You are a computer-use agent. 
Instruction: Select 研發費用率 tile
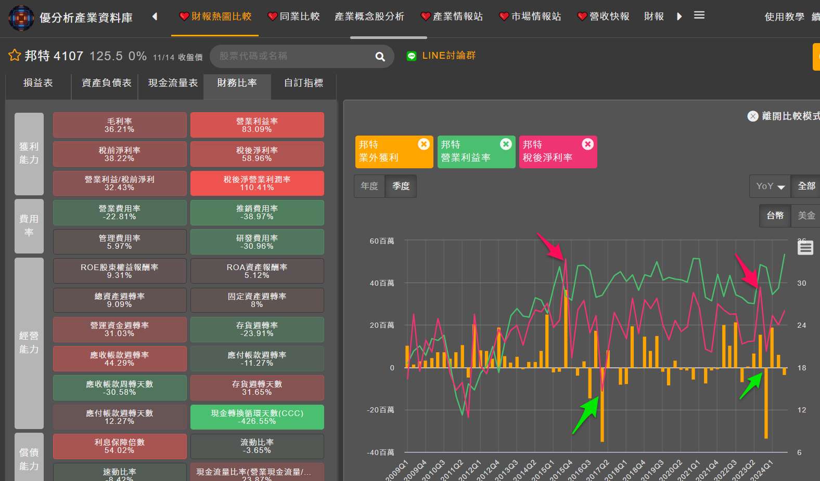click(x=257, y=242)
